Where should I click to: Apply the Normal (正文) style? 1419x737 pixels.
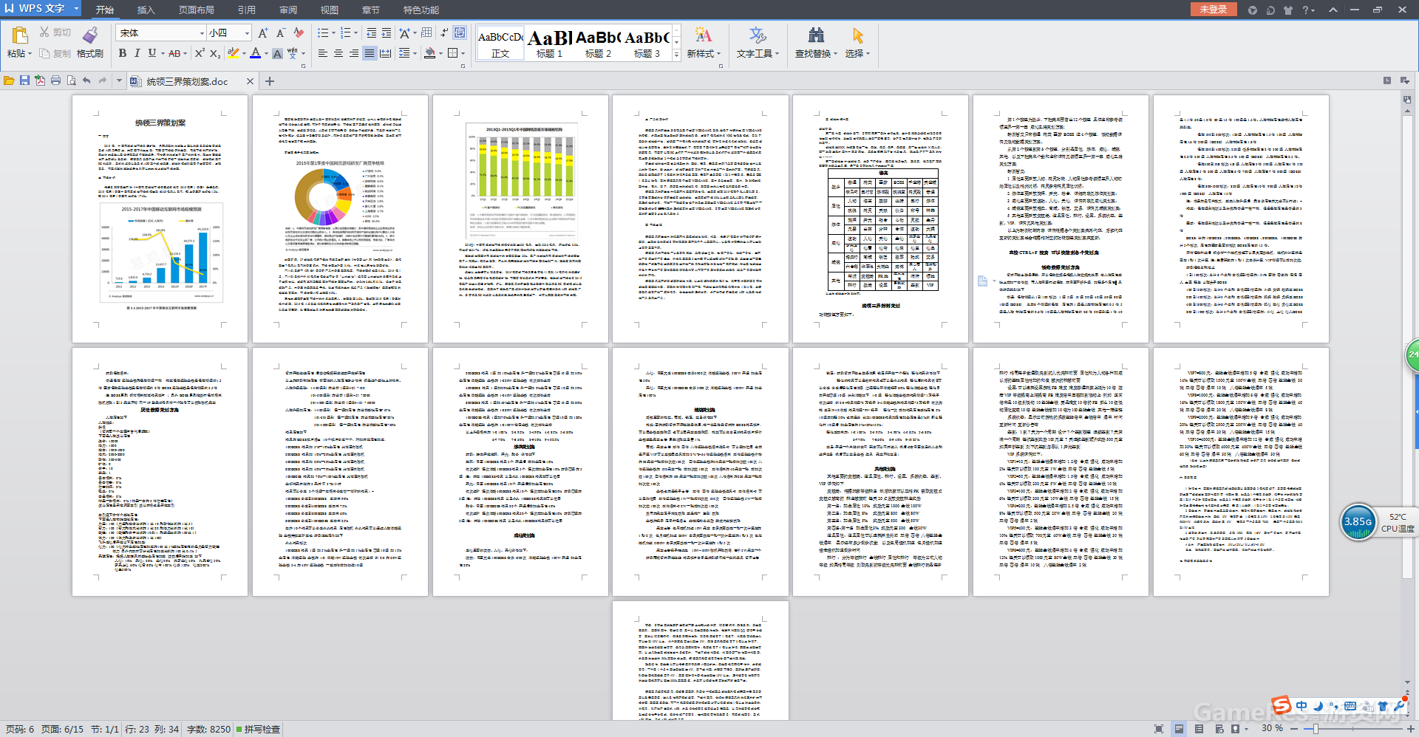[x=500, y=44]
